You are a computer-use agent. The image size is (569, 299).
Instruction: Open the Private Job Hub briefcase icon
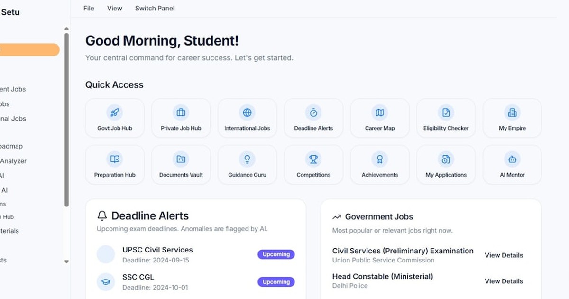(181, 112)
